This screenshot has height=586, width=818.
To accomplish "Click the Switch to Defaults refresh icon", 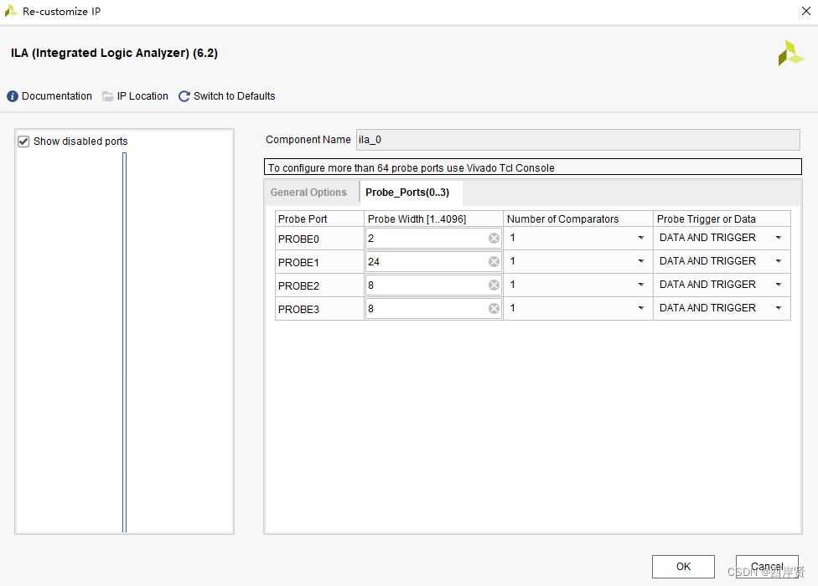I will pos(184,96).
